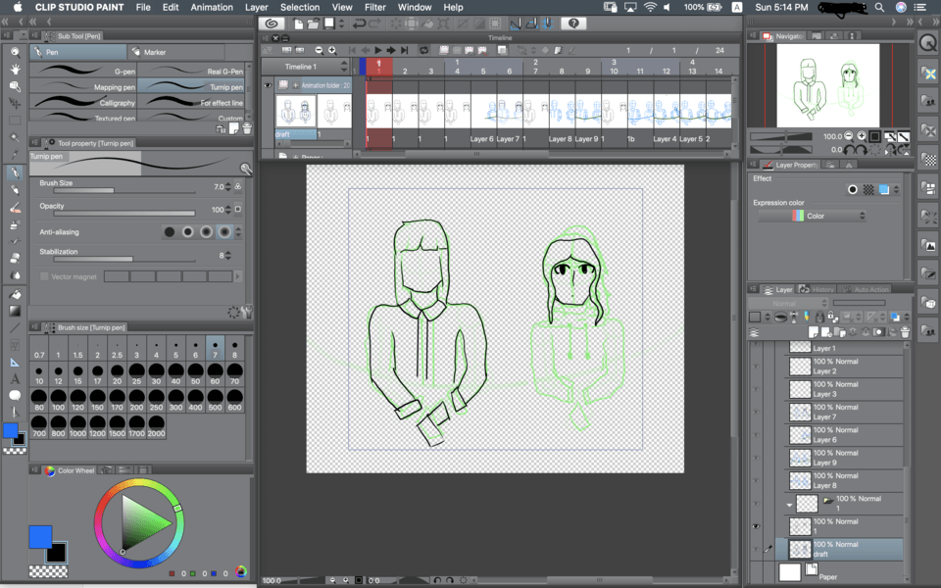Screen dimensions: 941x588
Task: Choose the G-pen brush preset
Action: 83,72
